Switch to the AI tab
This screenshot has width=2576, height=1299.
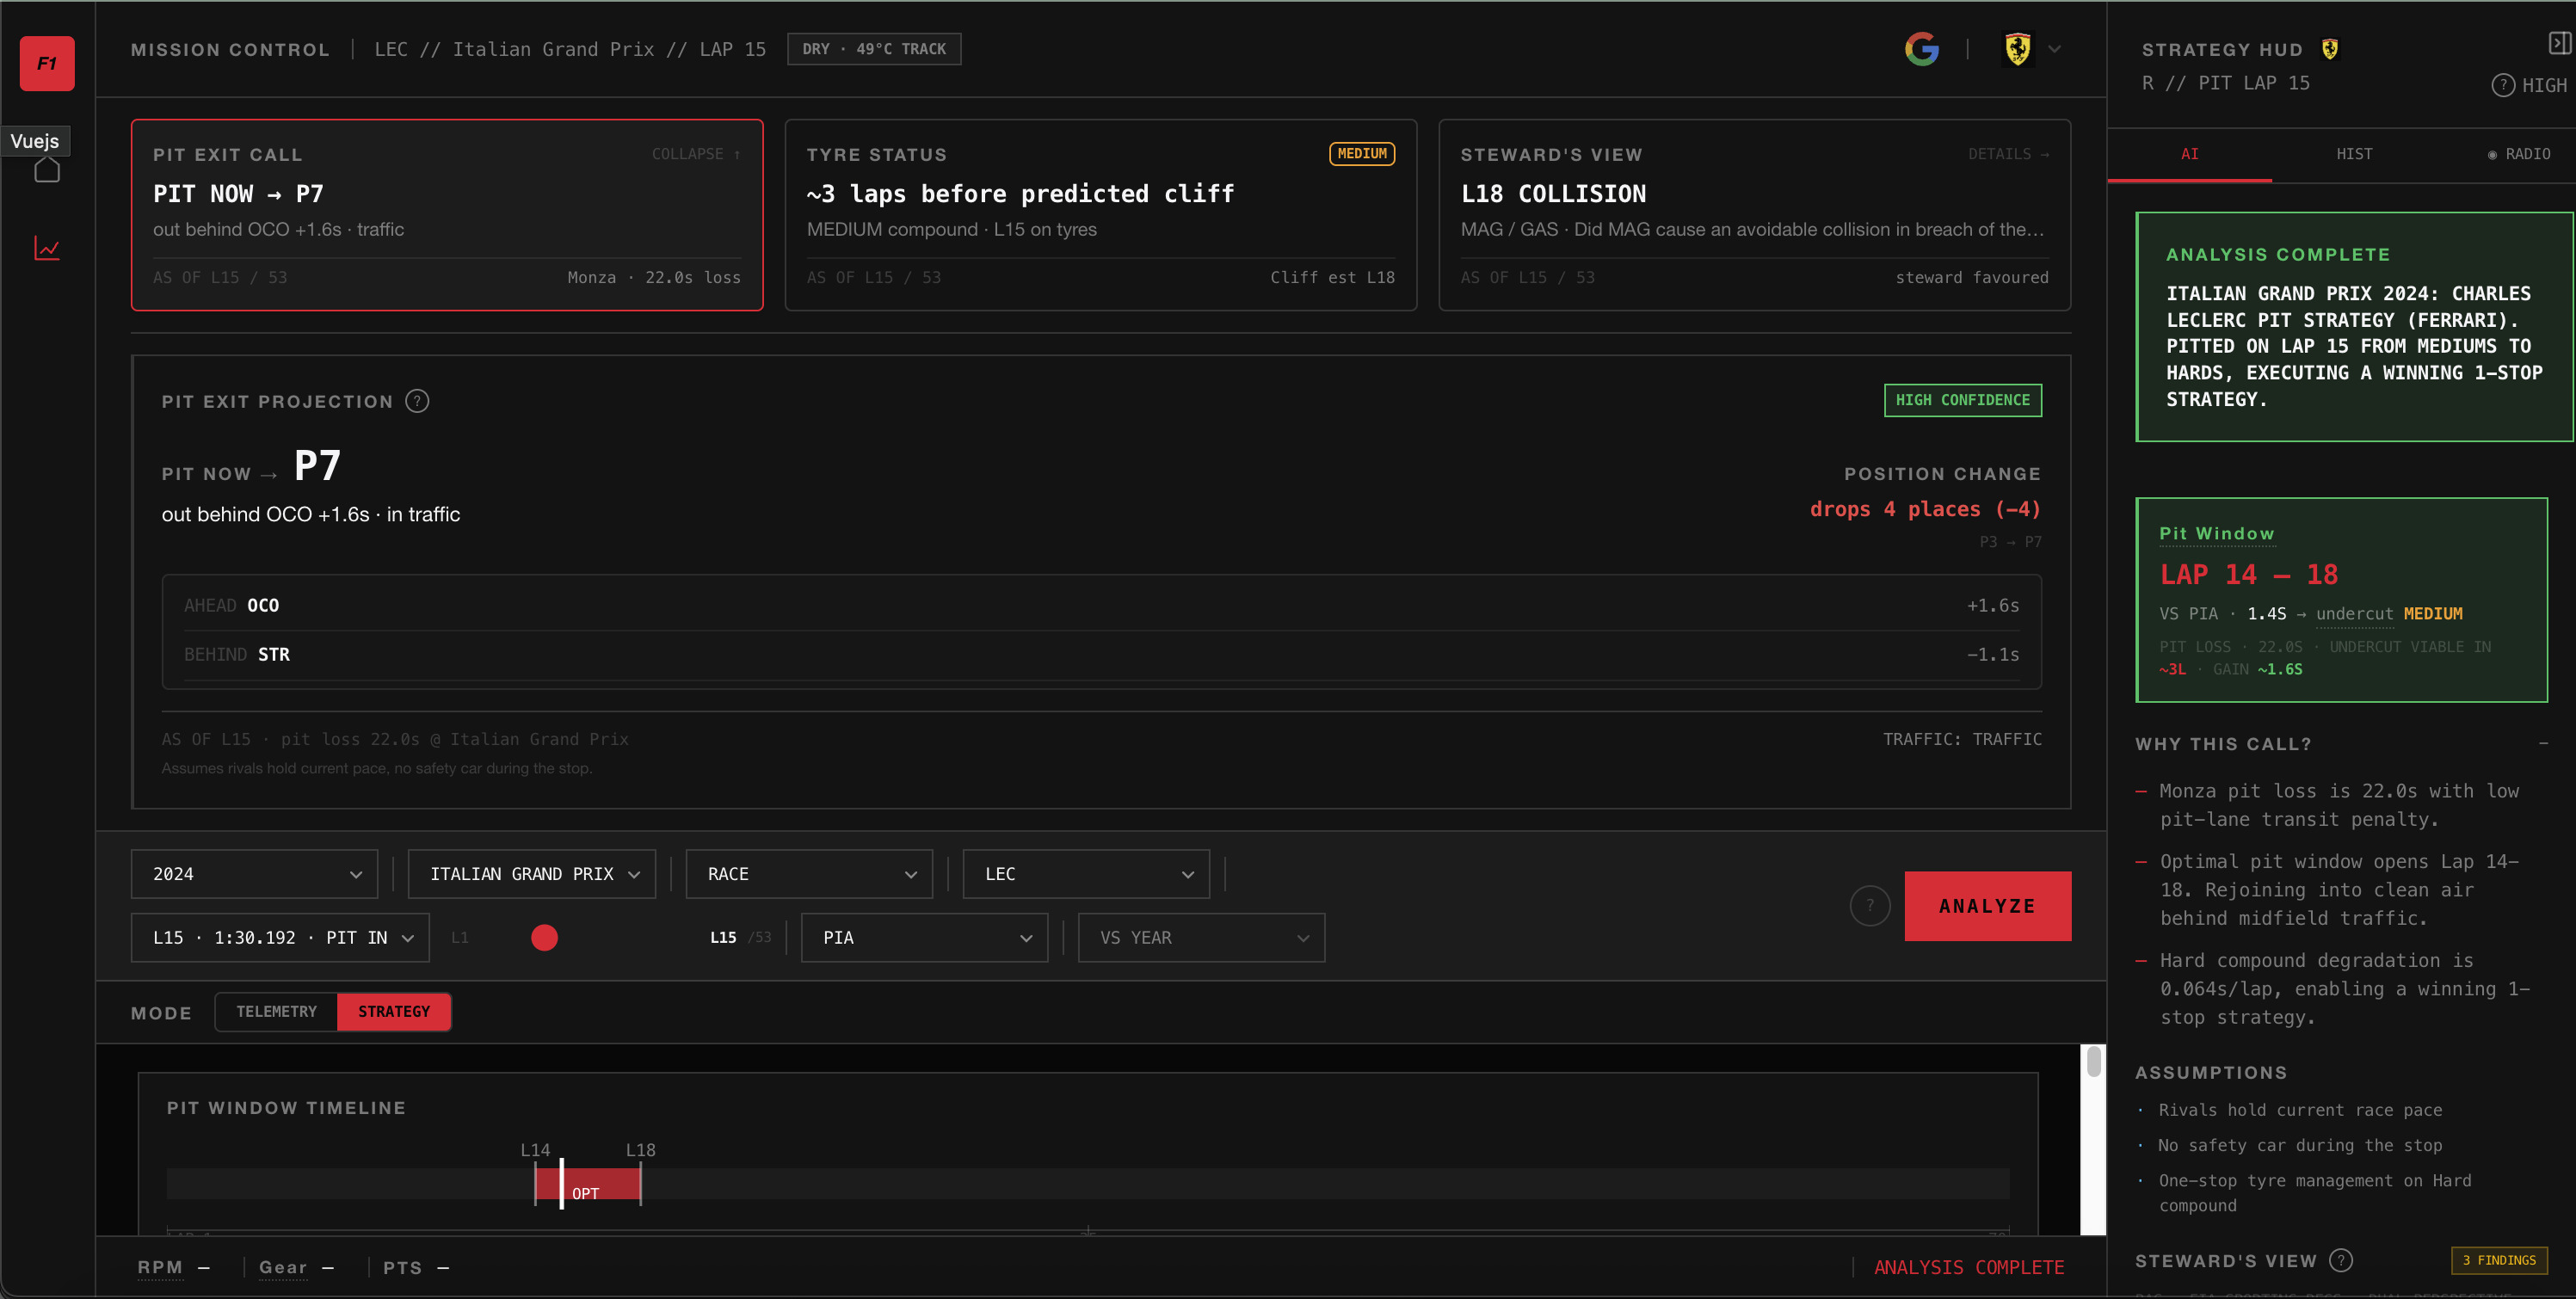pyautogui.click(x=2189, y=154)
